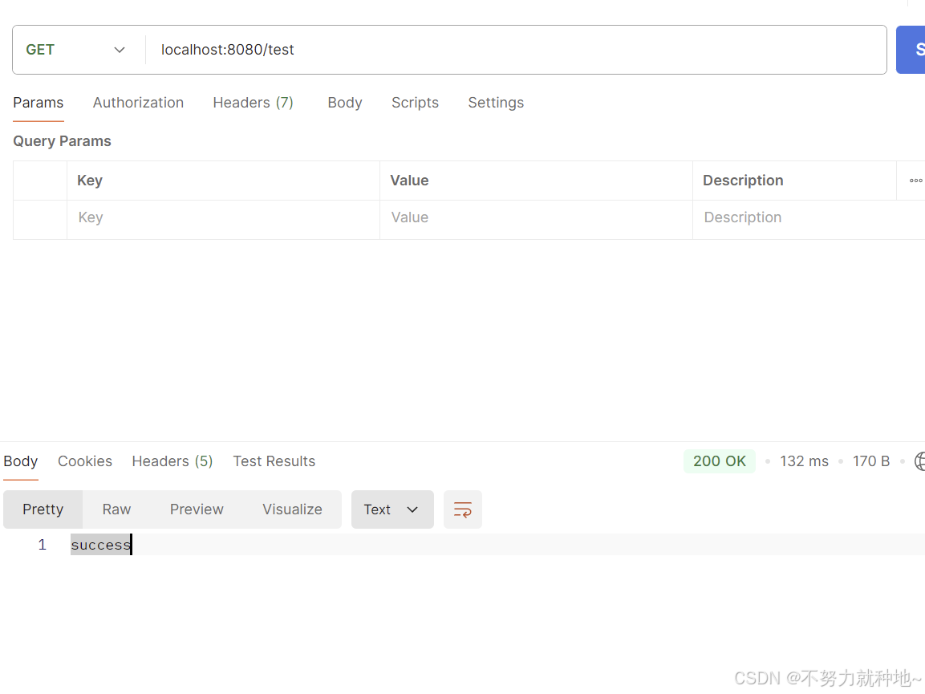The image size is (925, 694).
Task: Click the globe network information icon
Action: (920, 461)
